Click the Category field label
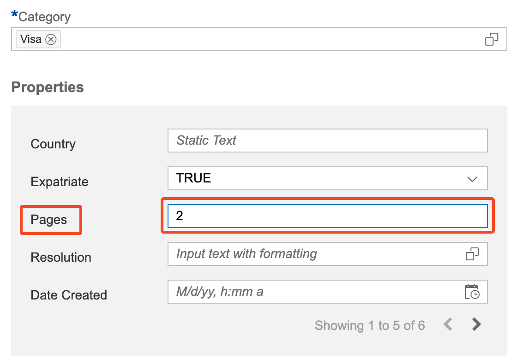Screen dimensions: 517x364 pos(44,17)
